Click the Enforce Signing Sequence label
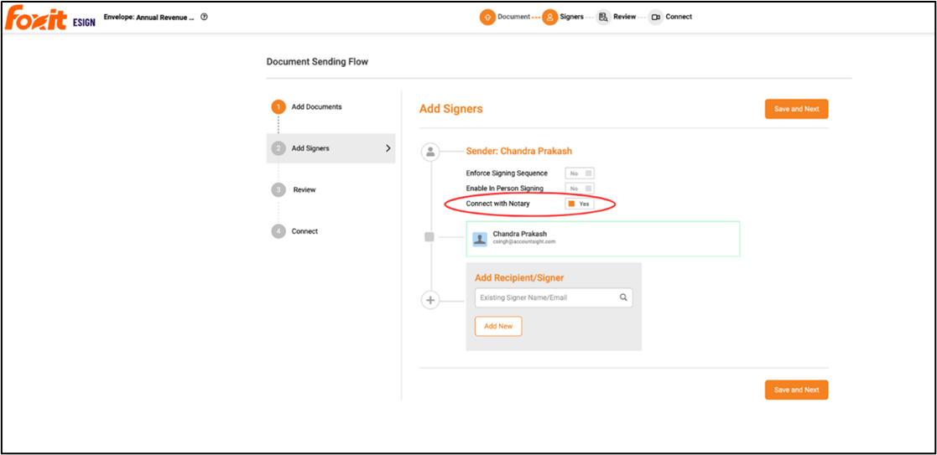The height and width of the screenshot is (455, 937). [507, 173]
